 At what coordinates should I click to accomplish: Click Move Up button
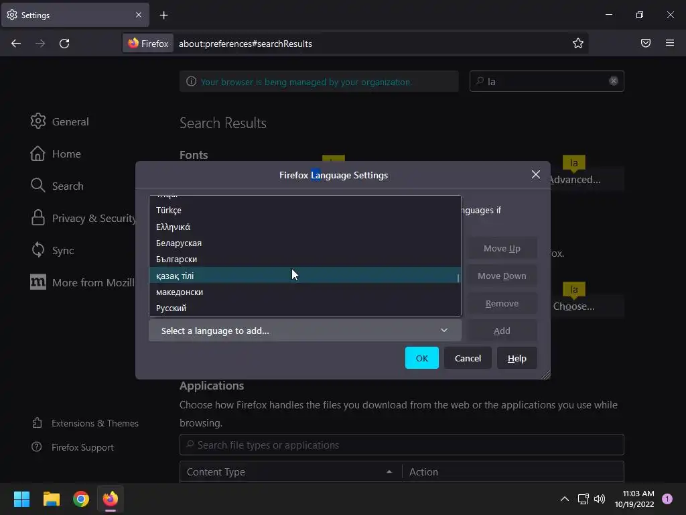(502, 248)
